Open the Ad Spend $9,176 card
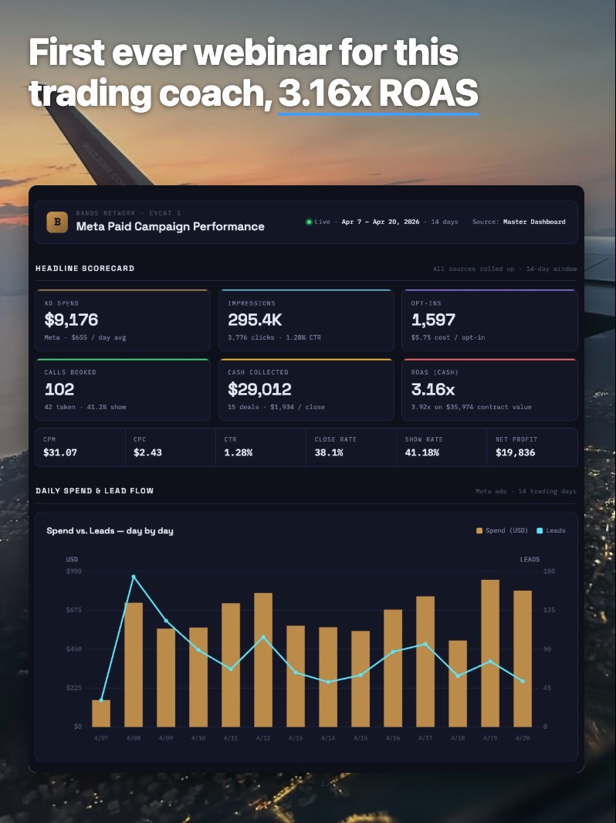 (x=122, y=320)
